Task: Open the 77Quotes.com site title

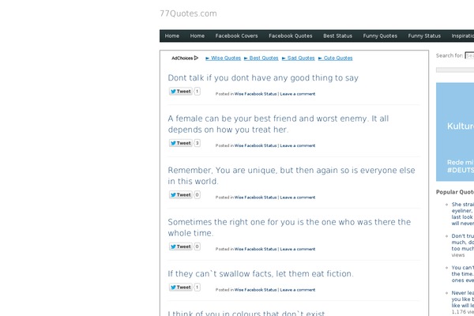Action: tap(188, 13)
